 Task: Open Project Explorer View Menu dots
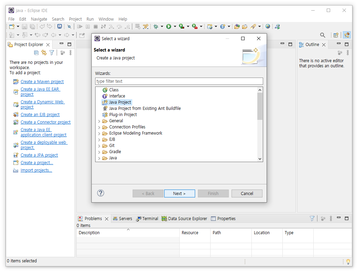(x=70, y=53)
